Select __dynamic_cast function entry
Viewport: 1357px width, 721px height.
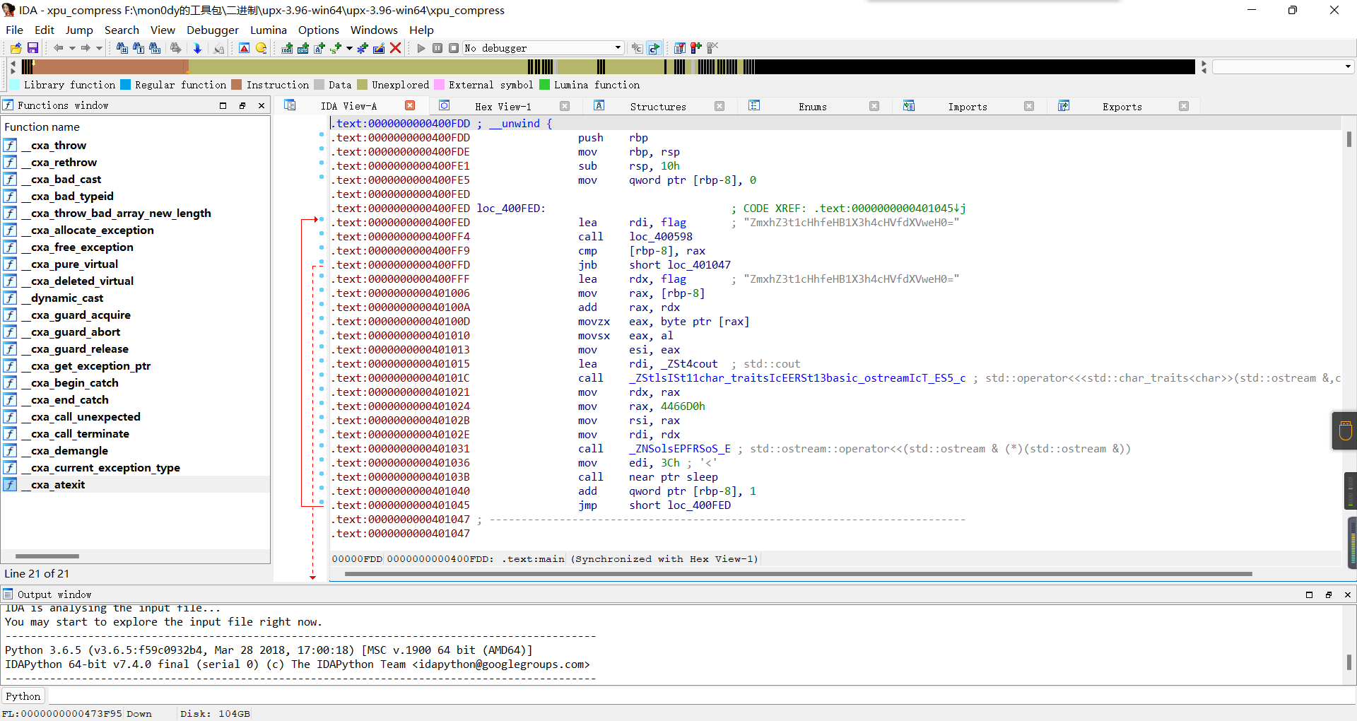click(62, 298)
